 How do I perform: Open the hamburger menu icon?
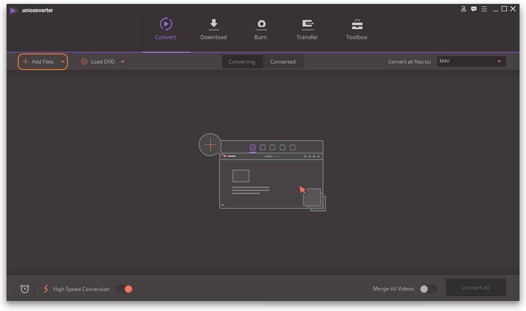click(484, 9)
